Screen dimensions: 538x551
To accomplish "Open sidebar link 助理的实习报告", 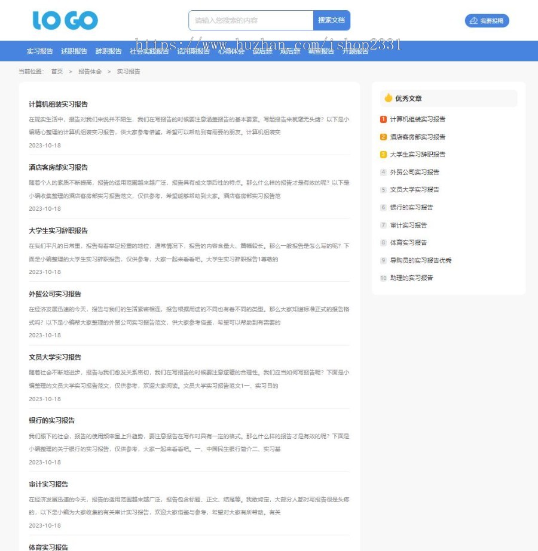I will point(411,278).
